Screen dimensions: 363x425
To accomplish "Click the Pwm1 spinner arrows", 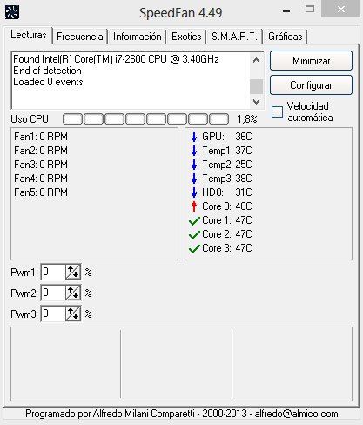I will tap(73, 272).
